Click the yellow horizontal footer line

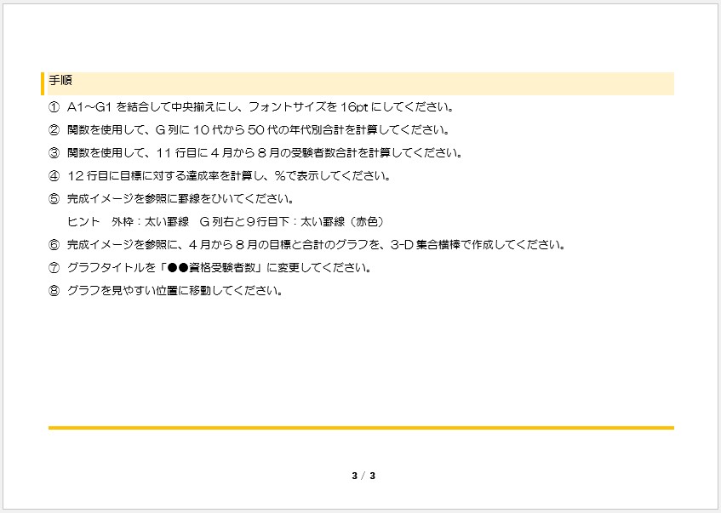pyautogui.click(x=361, y=428)
